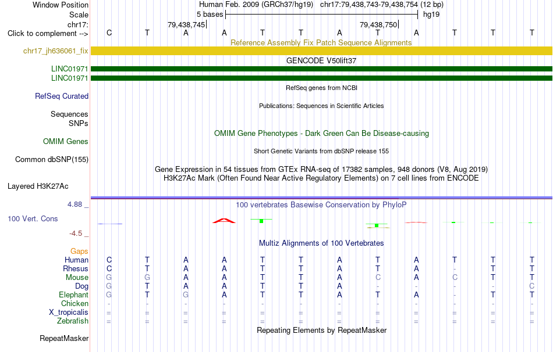This screenshot has height=352, width=553.
Task: Click the Elephant species row label
Action: pyautogui.click(x=74, y=294)
